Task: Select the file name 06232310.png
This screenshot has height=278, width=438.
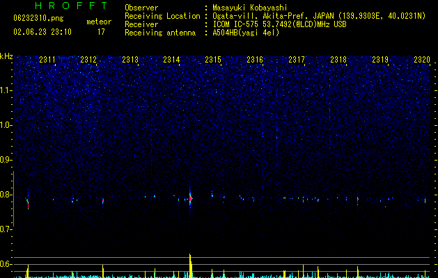Action: 38,18
